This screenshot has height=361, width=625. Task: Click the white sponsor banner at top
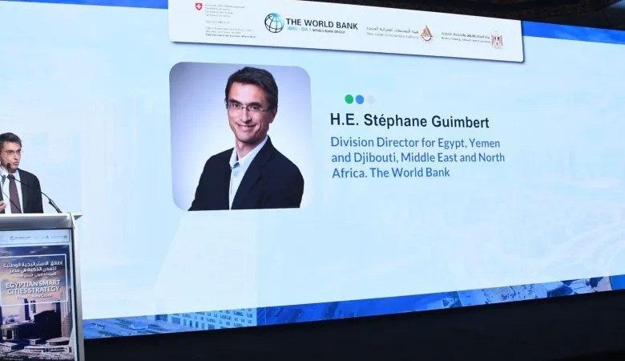[x=345, y=28]
